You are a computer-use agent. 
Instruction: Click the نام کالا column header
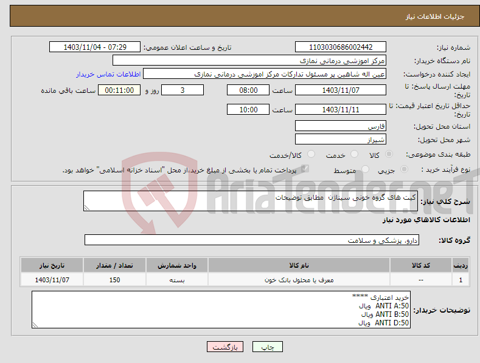(299, 265)
